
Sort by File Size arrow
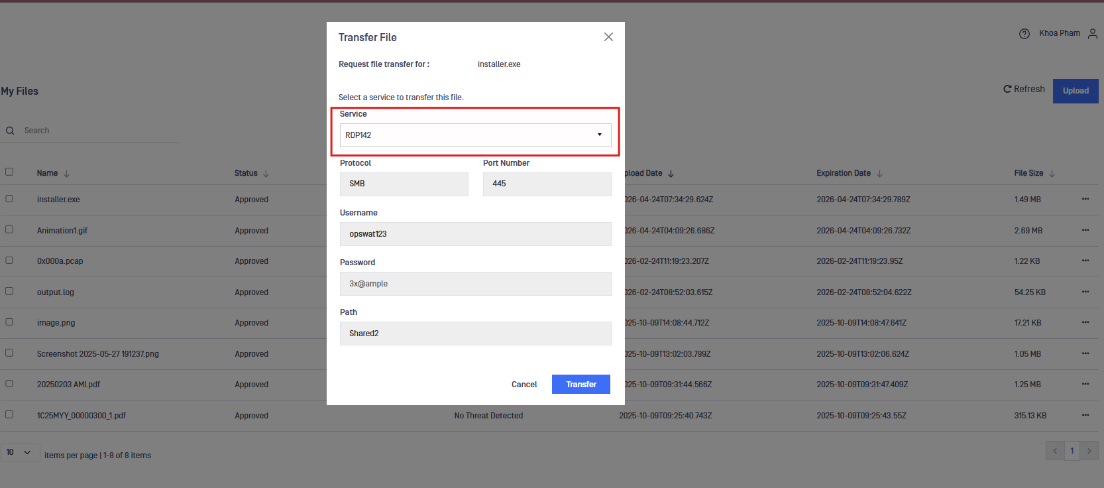(1052, 174)
